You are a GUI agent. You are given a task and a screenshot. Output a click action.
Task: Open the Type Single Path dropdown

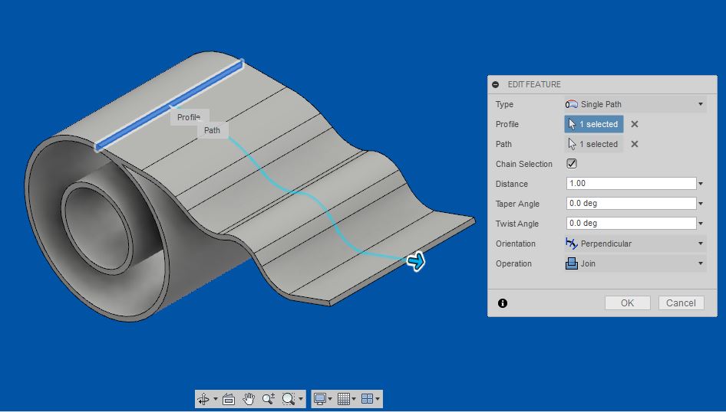click(634, 104)
